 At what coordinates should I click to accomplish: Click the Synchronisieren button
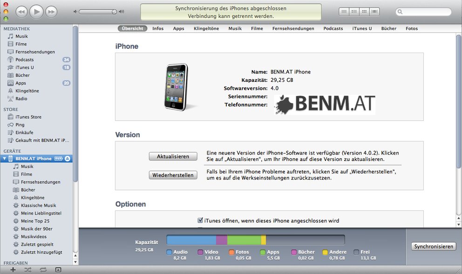point(434,247)
